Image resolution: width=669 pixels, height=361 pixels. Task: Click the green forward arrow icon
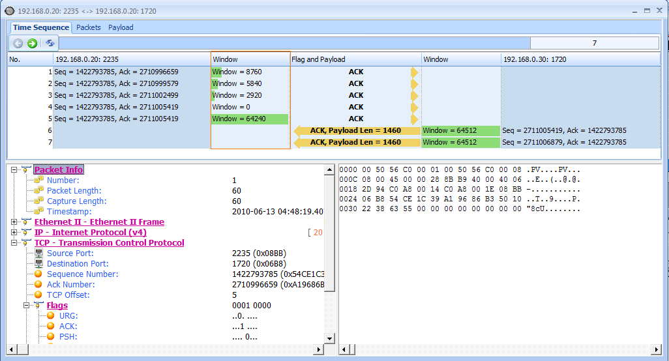[33, 43]
